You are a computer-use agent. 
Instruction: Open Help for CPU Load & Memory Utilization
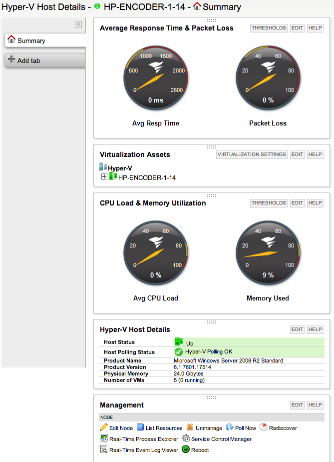[x=315, y=203]
